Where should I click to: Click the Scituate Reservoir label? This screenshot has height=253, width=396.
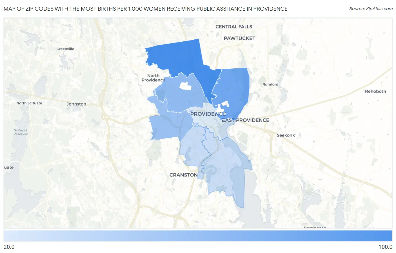pyautogui.click(x=21, y=132)
